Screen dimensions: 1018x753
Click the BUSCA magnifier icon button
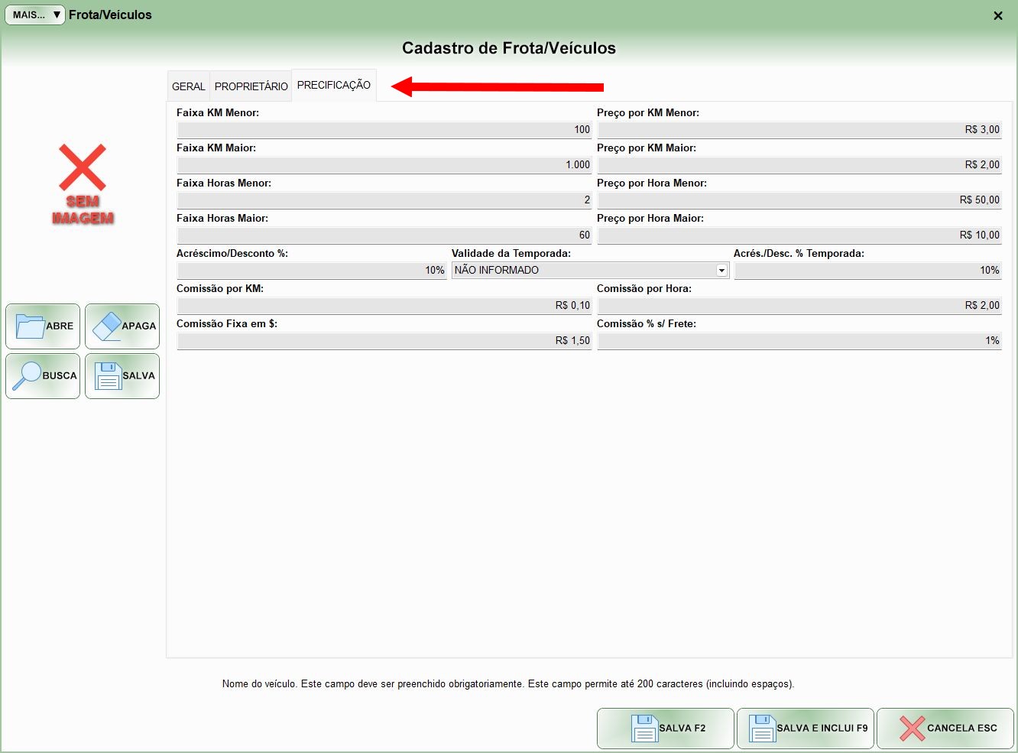(x=43, y=376)
